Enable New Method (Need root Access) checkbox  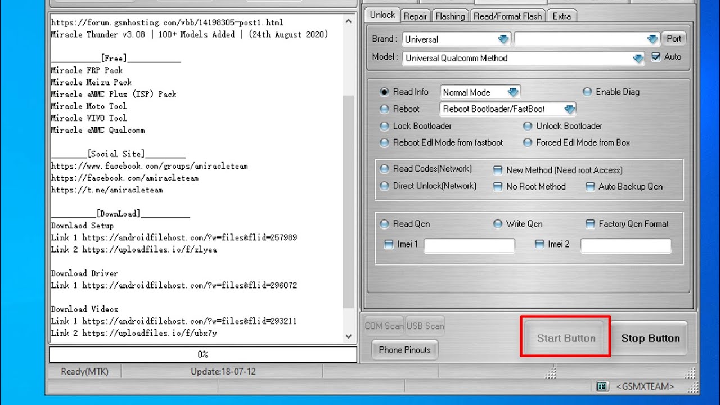pos(498,170)
